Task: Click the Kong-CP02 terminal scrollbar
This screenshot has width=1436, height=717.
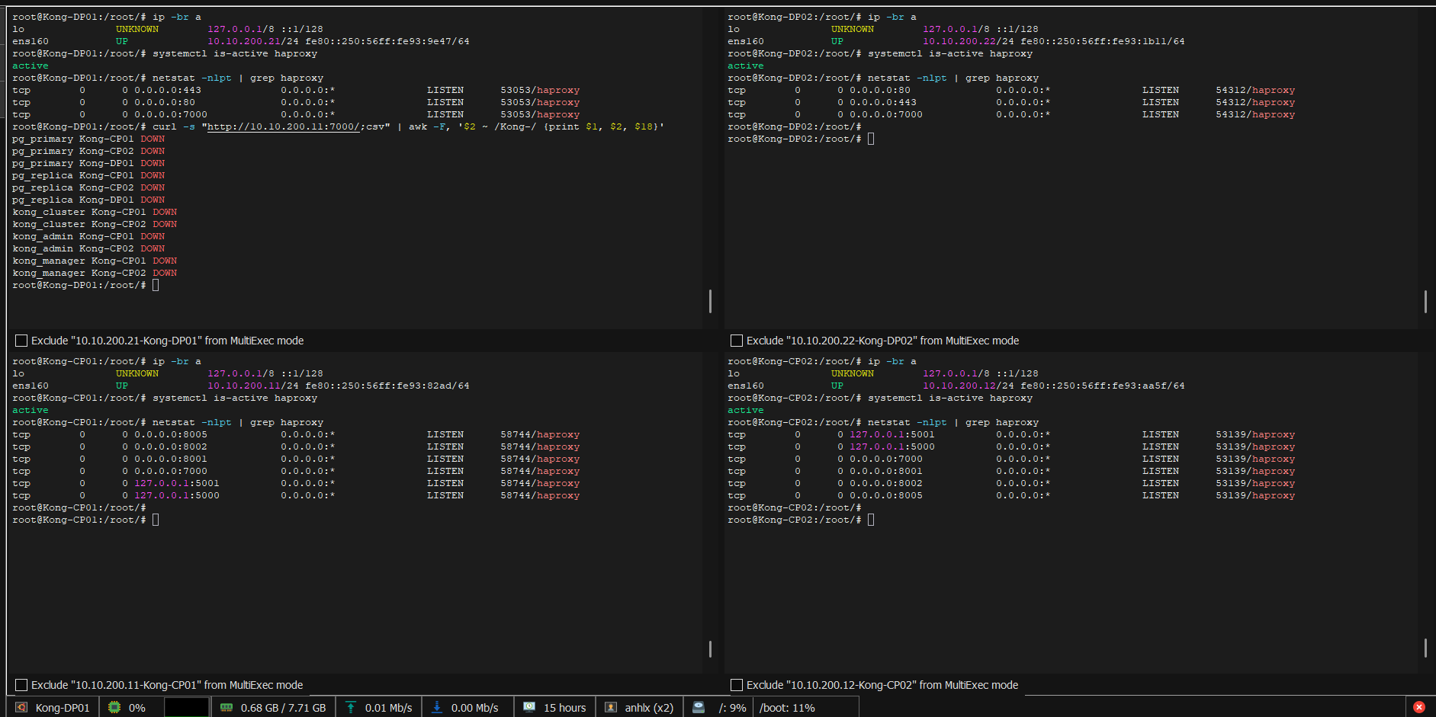Action: [x=1425, y=648]
